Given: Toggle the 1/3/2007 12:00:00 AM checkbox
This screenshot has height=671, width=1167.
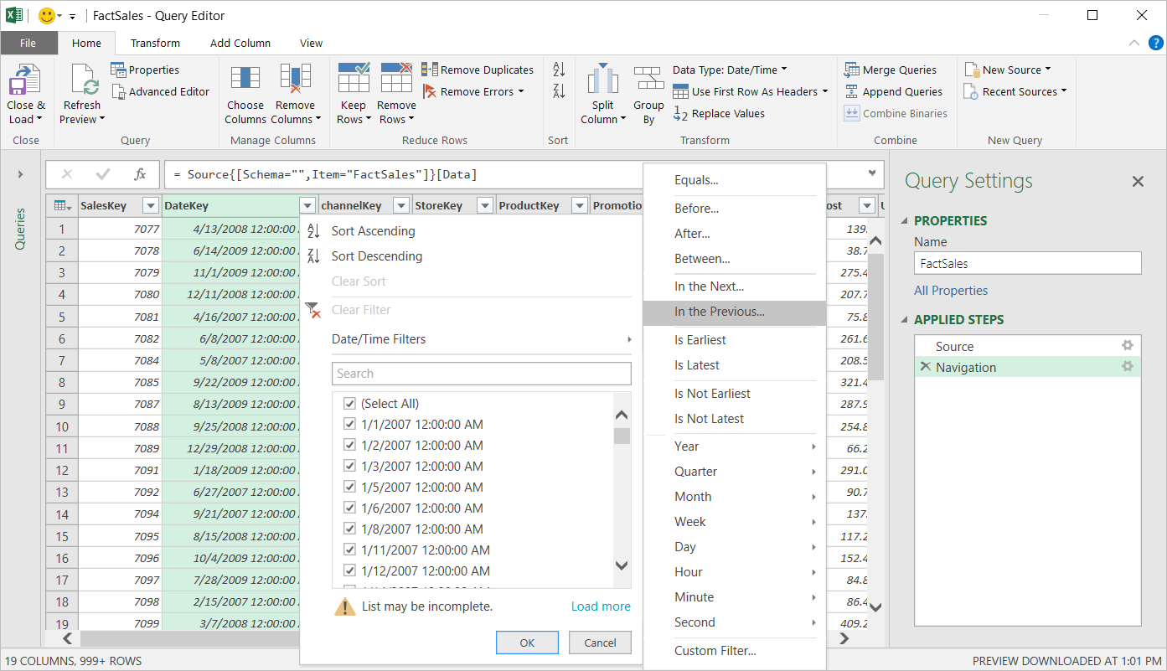Looking at the screenshot, I should [x=350, y=467].
